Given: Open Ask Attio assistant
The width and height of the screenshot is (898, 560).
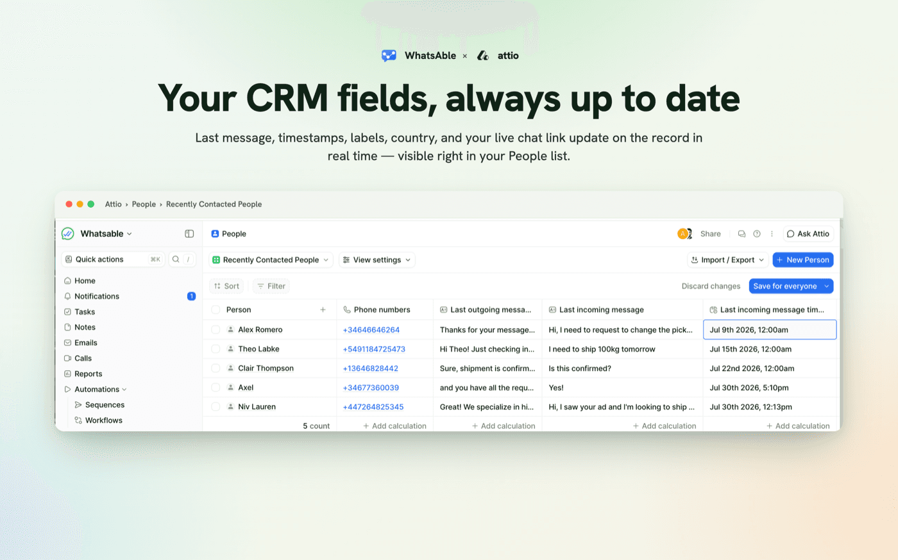Looking at the screenshot, I should [808, 234].
